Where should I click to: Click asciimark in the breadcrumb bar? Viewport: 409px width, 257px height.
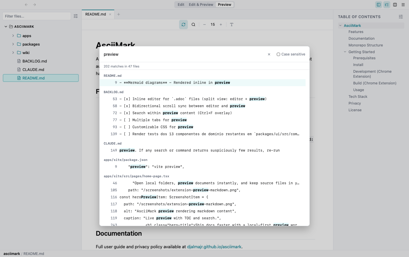[x=12, y=254]
